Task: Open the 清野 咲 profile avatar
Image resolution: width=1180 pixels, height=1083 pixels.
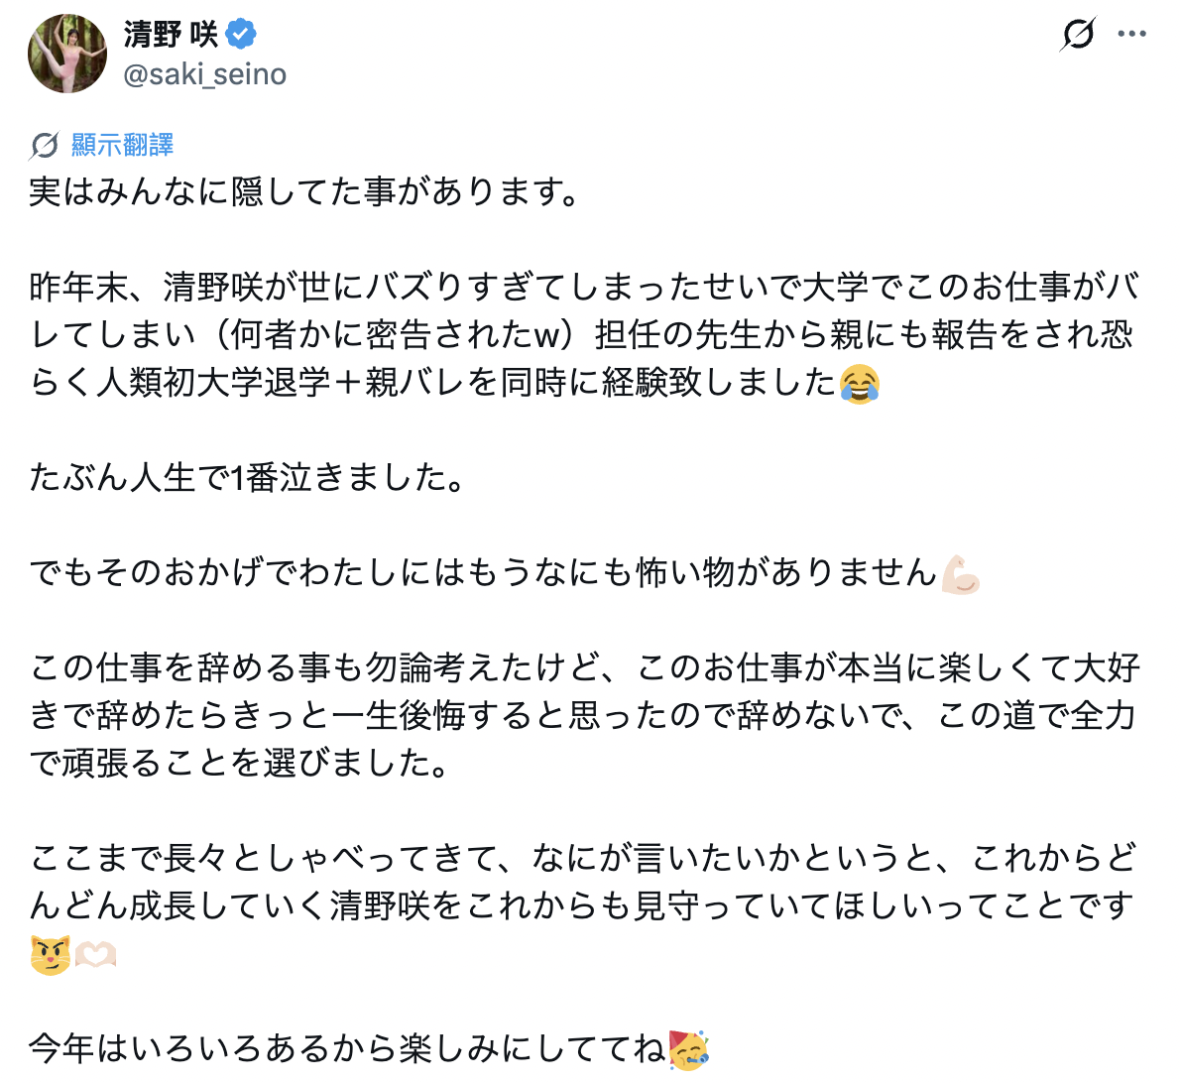Action: [x=67, y=54]
